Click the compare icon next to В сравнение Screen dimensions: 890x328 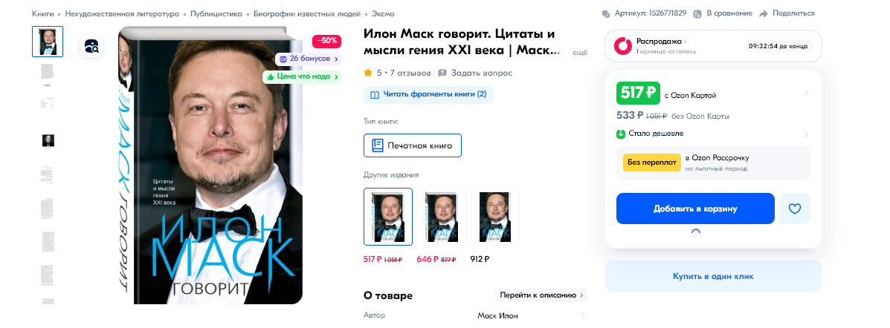point(697,13)
